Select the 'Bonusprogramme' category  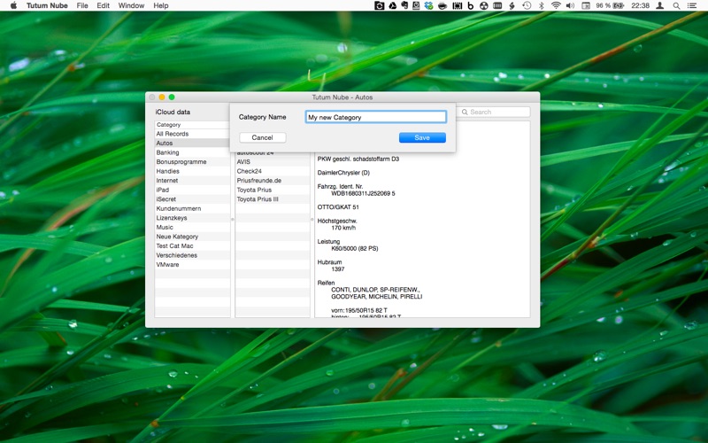click(x=192, y=162)
